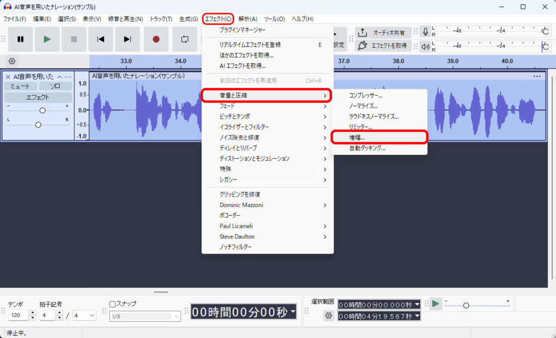
Task: Open the ヘルプ(H) menu
Action: click(x=302, y=19)
